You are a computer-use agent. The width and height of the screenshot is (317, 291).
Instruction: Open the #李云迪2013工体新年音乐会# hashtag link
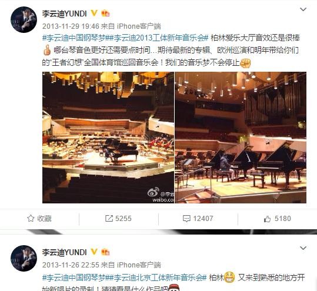[x=157, y=38]
